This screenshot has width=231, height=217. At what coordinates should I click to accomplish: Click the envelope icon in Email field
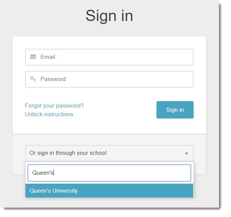coord(33,57)
